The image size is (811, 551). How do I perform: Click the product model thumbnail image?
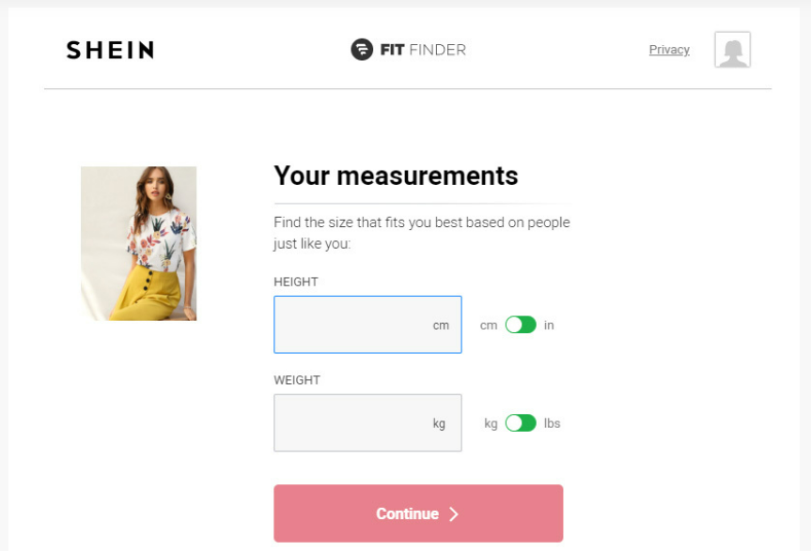click(x=139, y=243)
